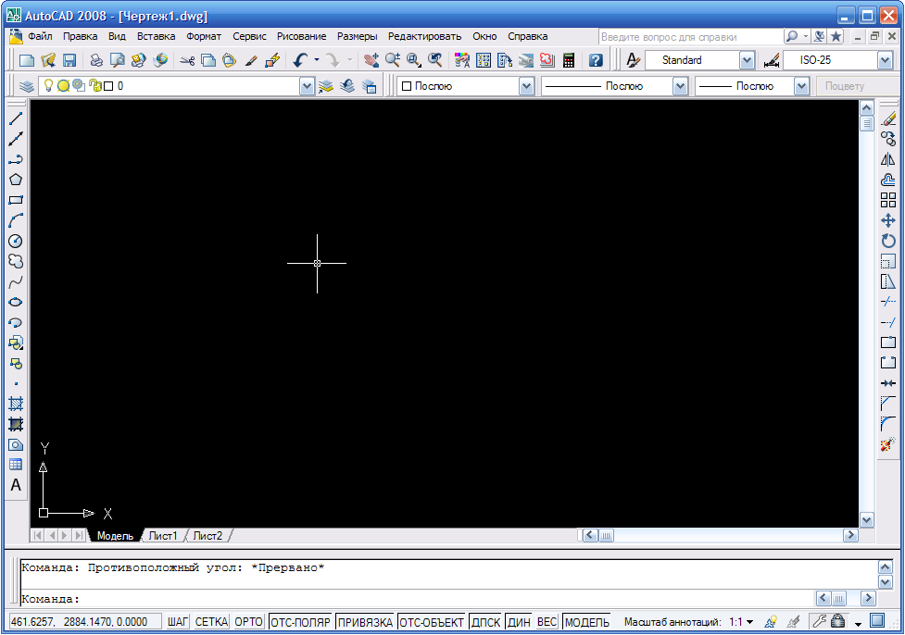Click in the help question input field

(x=690, y=37)
